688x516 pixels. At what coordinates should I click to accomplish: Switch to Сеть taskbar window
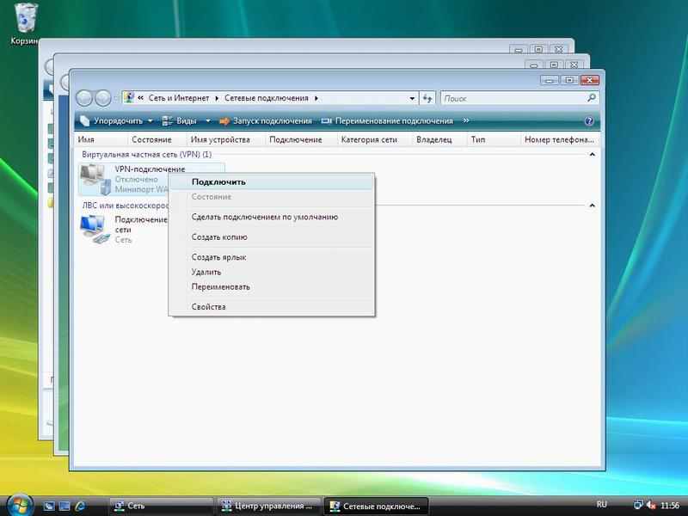(x=161, y=506)
